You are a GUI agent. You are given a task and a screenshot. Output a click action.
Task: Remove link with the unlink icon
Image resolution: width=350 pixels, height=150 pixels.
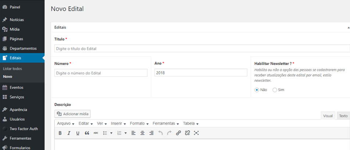[187, 133]
